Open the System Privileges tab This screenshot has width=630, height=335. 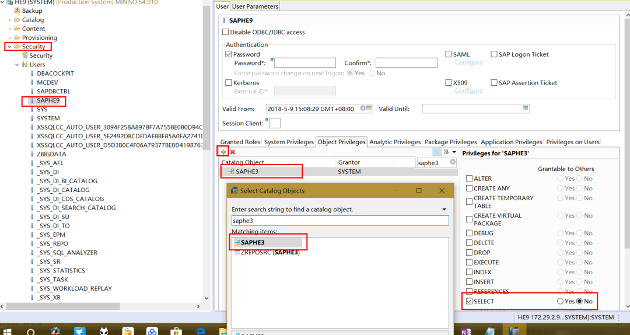[x=289, y=142]
